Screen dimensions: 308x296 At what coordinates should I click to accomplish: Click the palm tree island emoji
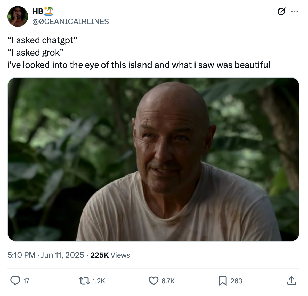coord(48,11)
